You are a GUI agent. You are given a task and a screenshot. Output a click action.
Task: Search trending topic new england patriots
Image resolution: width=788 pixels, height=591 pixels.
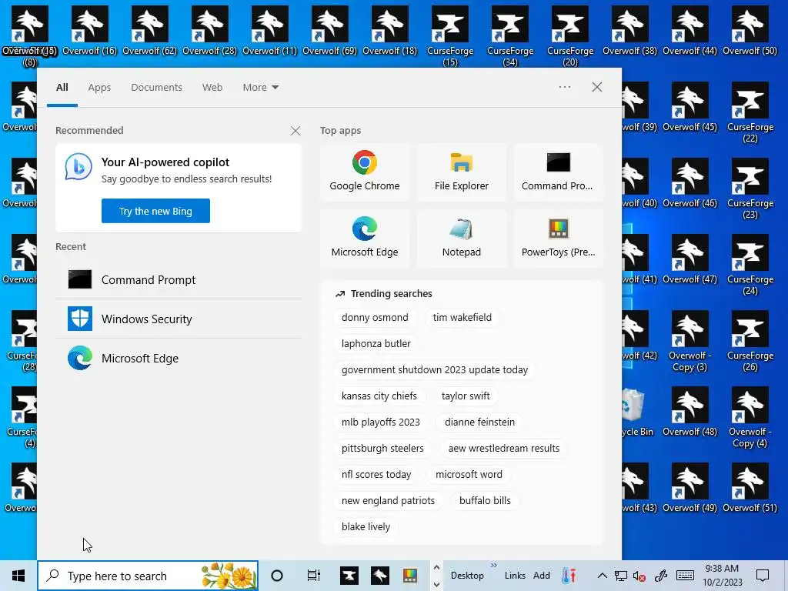(x=388, y=500)
